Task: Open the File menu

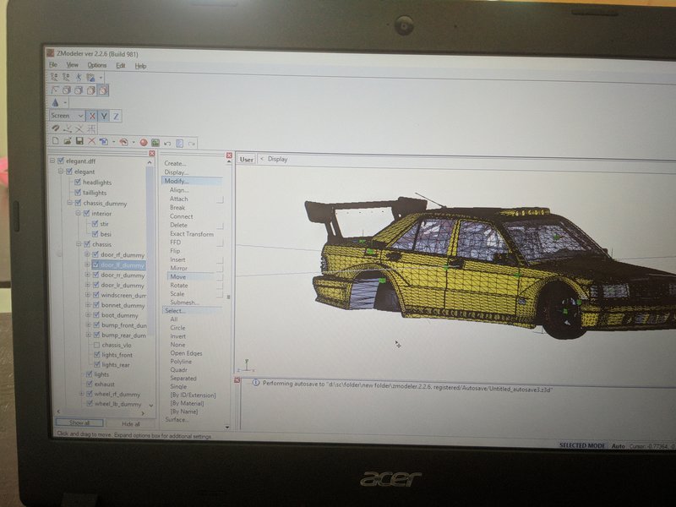Action: point(53,65)
